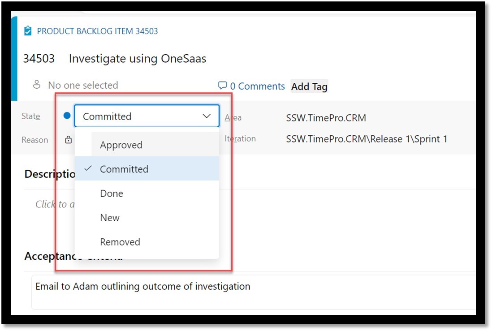Click the product backlog item clipboard icon
492x331 pixels.
click(28, 31)
